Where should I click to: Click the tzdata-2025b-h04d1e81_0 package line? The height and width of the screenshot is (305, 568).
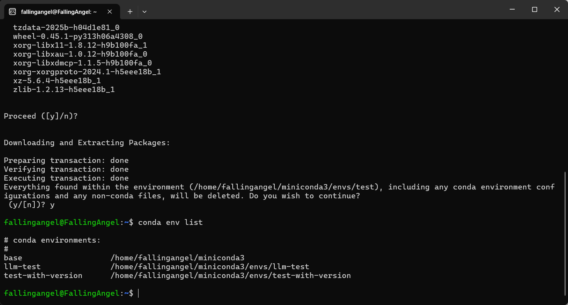click(x=66, y=28)
